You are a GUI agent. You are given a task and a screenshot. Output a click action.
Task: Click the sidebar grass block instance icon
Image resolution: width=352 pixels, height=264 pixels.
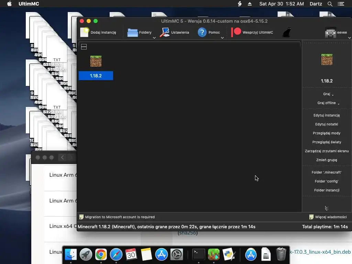click(x=327, y=59)
